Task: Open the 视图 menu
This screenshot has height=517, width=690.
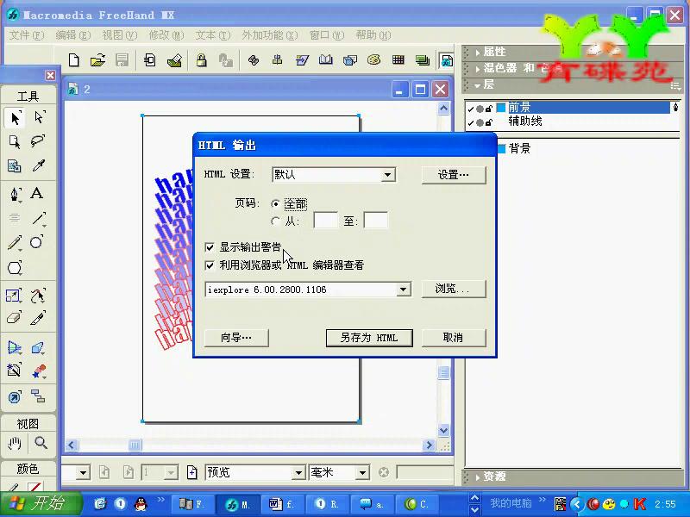Action: (120, 35)
